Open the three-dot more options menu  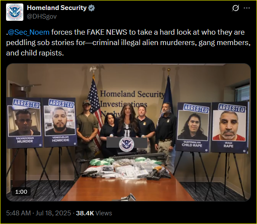click(x=247, y=8)
